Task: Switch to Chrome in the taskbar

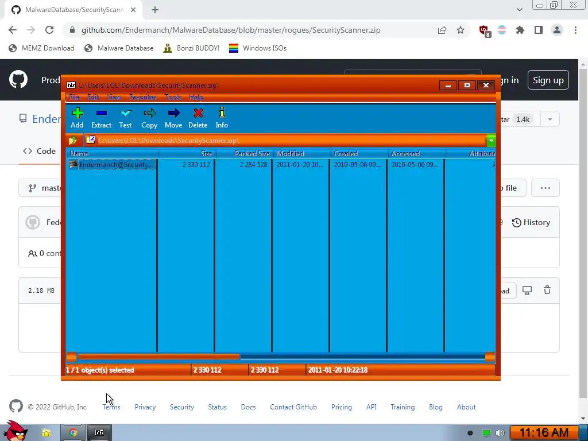Action: pyautogui.click(x=73, y=433)
